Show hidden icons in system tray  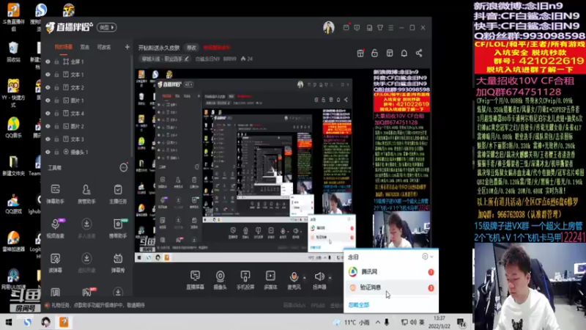tap(378, 322)
